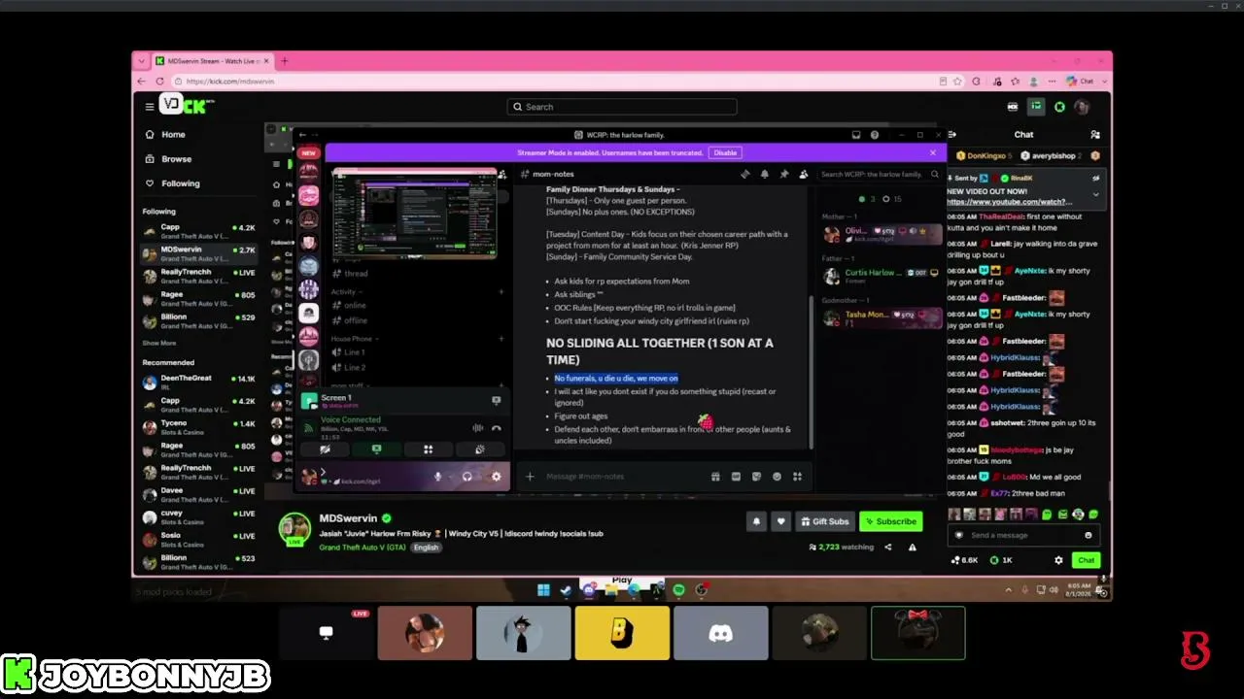This screenshot has width=1244, height=699.
Task: Open Windows Start menu
Action: point(543,589)
